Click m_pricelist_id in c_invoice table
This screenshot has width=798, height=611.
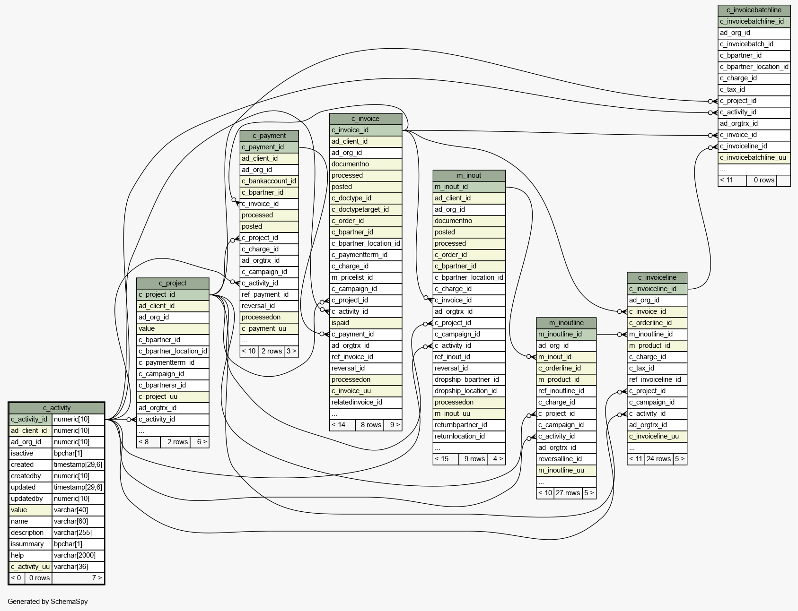click(366, 277)
